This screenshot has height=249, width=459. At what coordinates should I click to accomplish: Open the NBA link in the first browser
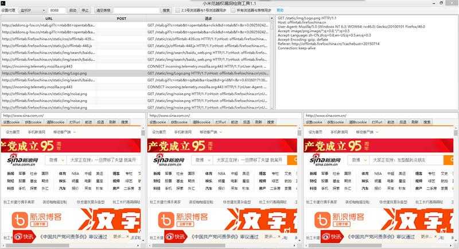(75, 173)
